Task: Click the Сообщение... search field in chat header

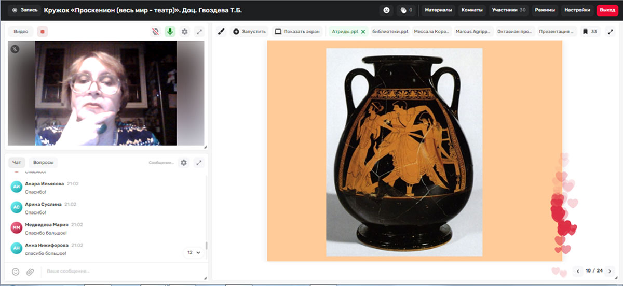Action: (161, 163)
